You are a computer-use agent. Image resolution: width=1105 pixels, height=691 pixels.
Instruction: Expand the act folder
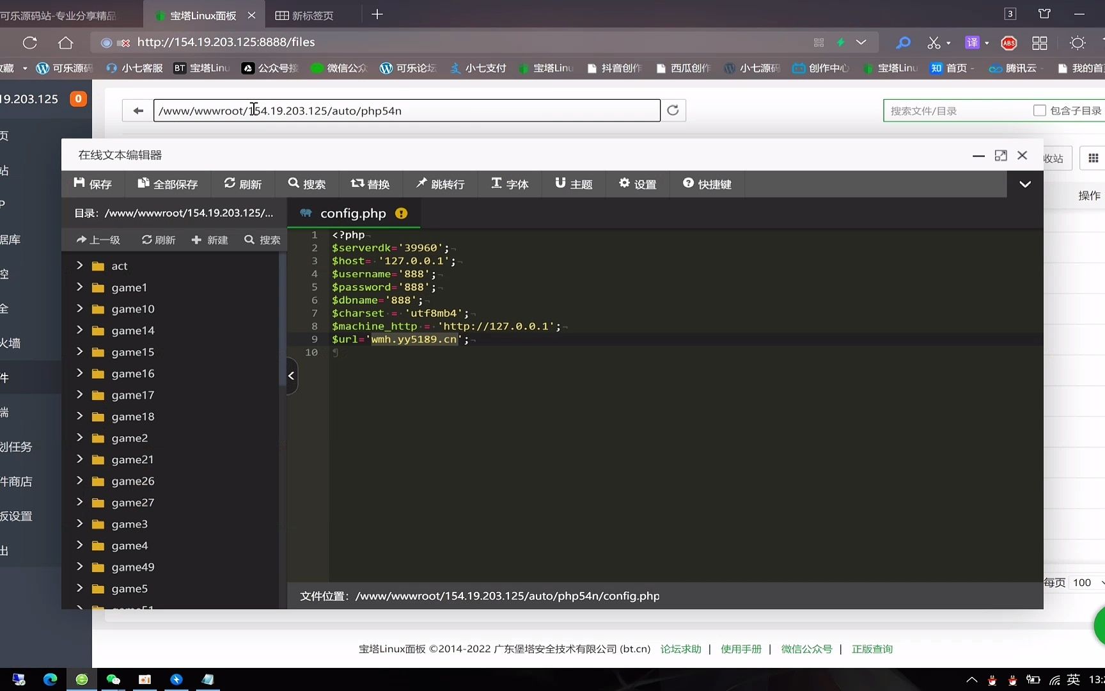click(x=79, y=266)
